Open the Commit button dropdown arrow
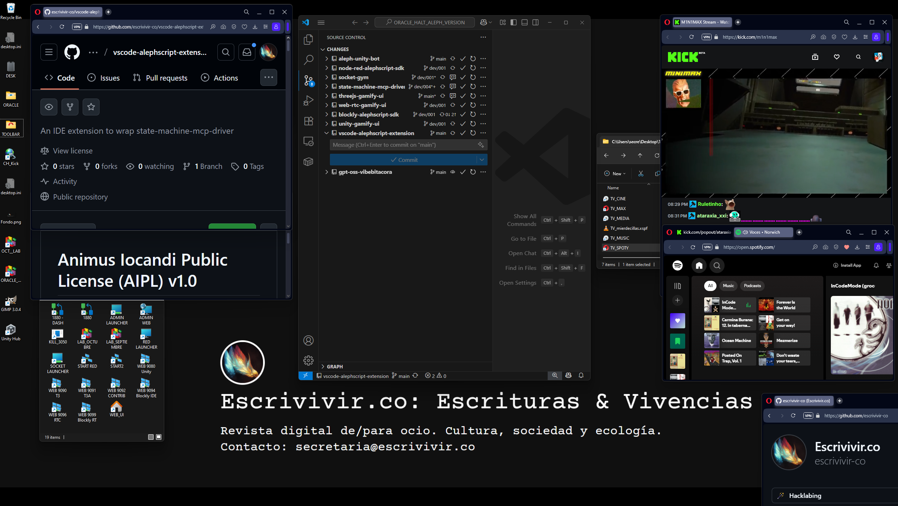898x506 pixels. [482, 160]
